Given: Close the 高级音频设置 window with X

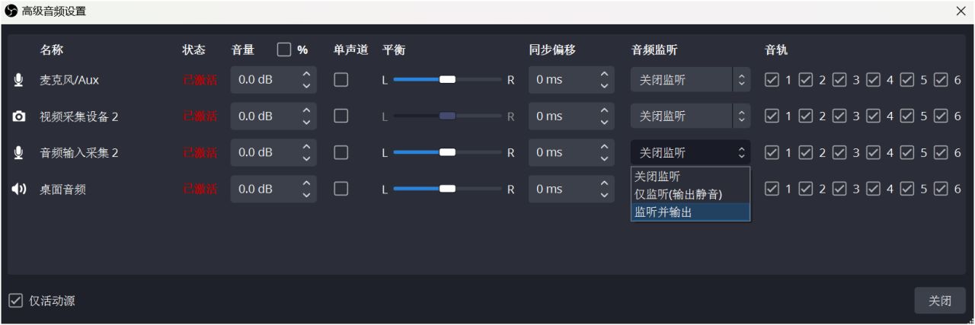Looking at the screenshot, I should pos(961,11).
